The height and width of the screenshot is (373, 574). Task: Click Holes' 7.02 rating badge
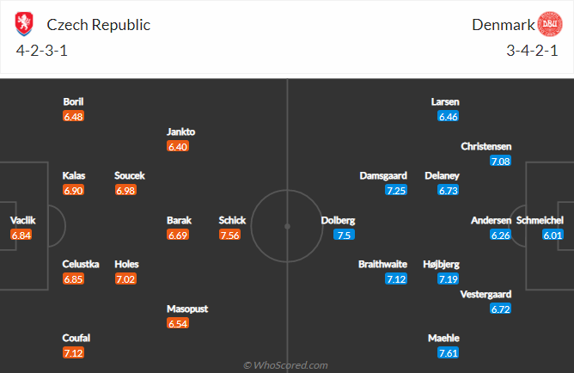click(125, 278)
